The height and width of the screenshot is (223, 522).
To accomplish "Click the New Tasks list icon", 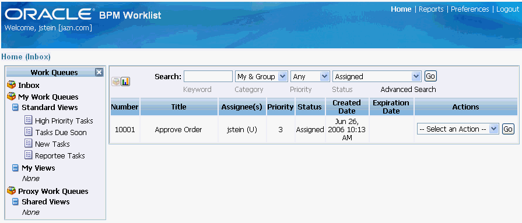I will (x=29, y=144).
